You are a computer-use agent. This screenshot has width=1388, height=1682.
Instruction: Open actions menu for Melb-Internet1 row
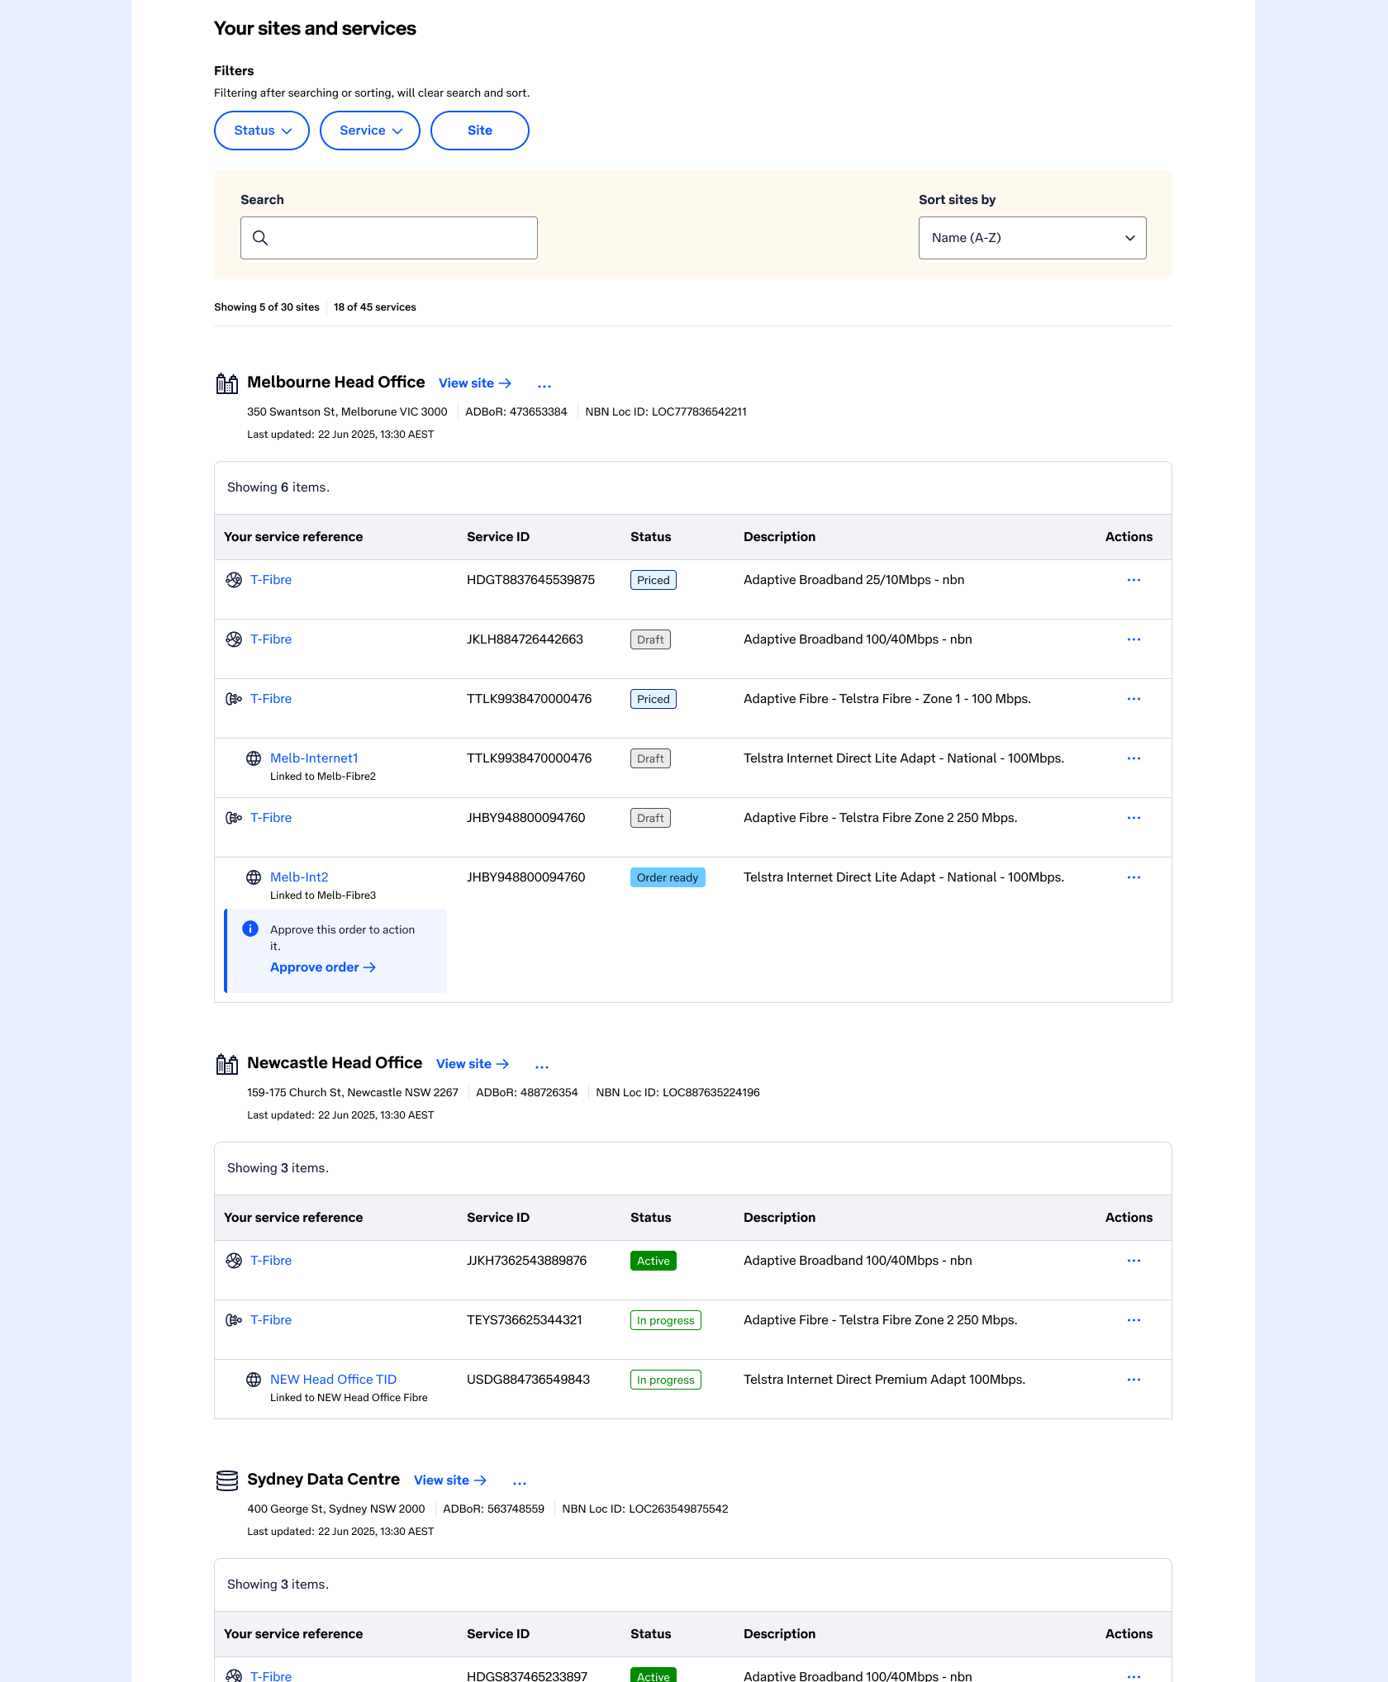tap(1134, 758)
